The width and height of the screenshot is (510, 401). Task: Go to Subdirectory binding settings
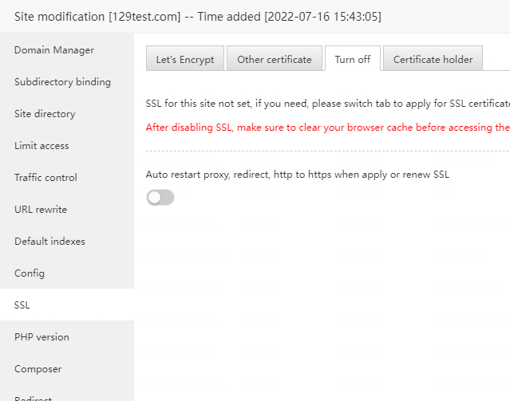pos(62,82)
